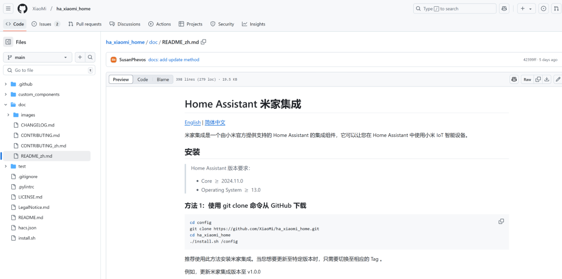This screenshot has height=279, width=562.
Task: Open commit hash 42399ff
Action: [530, 60]
